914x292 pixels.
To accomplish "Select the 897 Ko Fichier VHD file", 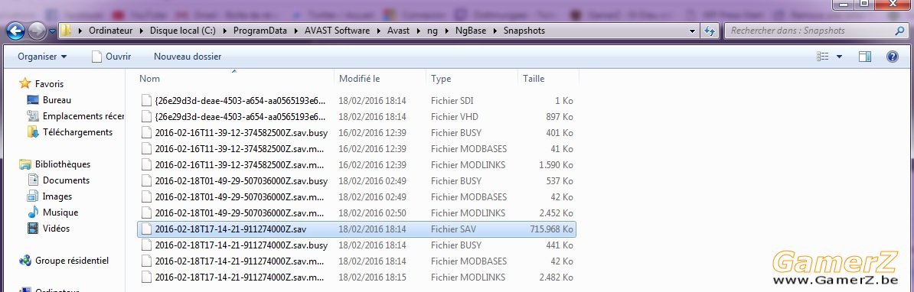I will 356,116.
